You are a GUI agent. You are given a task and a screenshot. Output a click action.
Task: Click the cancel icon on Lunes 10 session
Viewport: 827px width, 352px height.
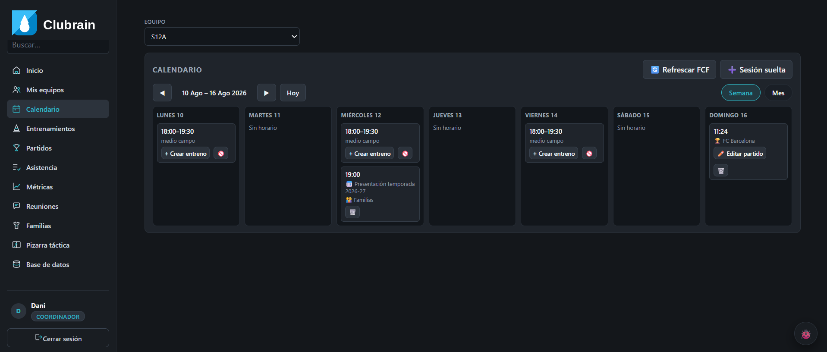221,154
